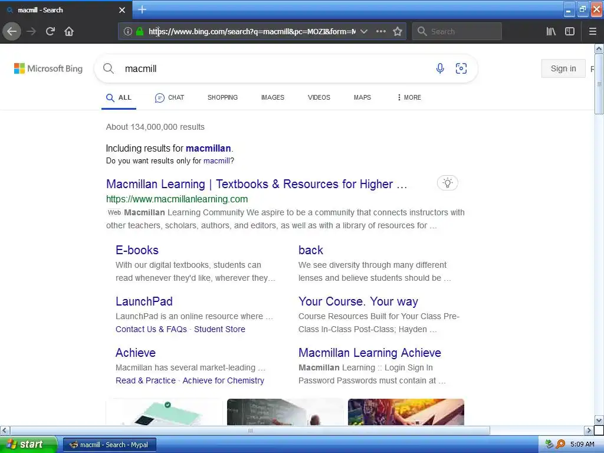Bookmark this page with the star icon
604x453 pixels.
click(398, 31)
